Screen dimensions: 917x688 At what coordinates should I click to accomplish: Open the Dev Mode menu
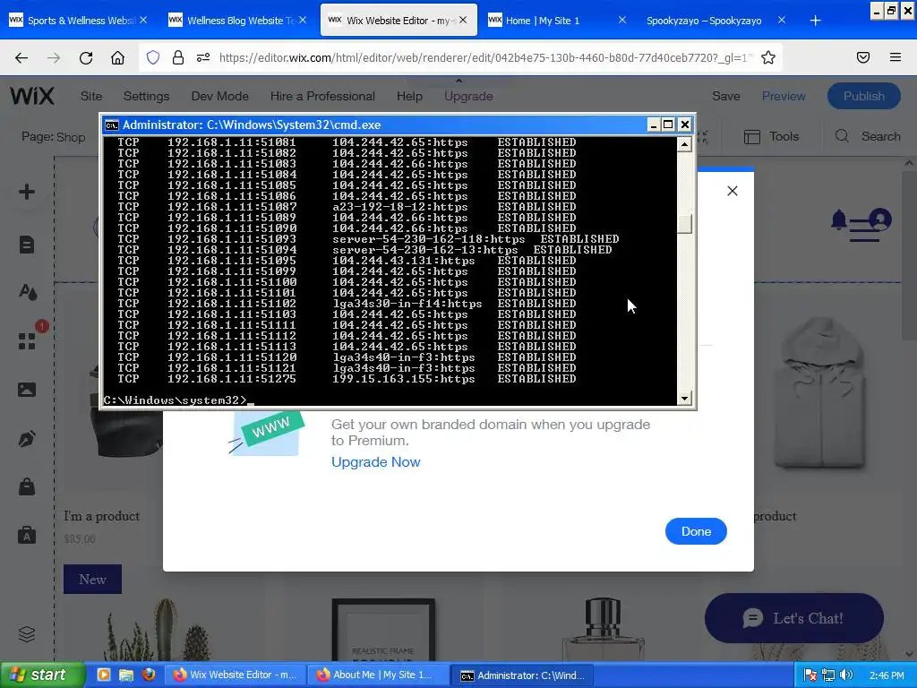pos(220,96)
